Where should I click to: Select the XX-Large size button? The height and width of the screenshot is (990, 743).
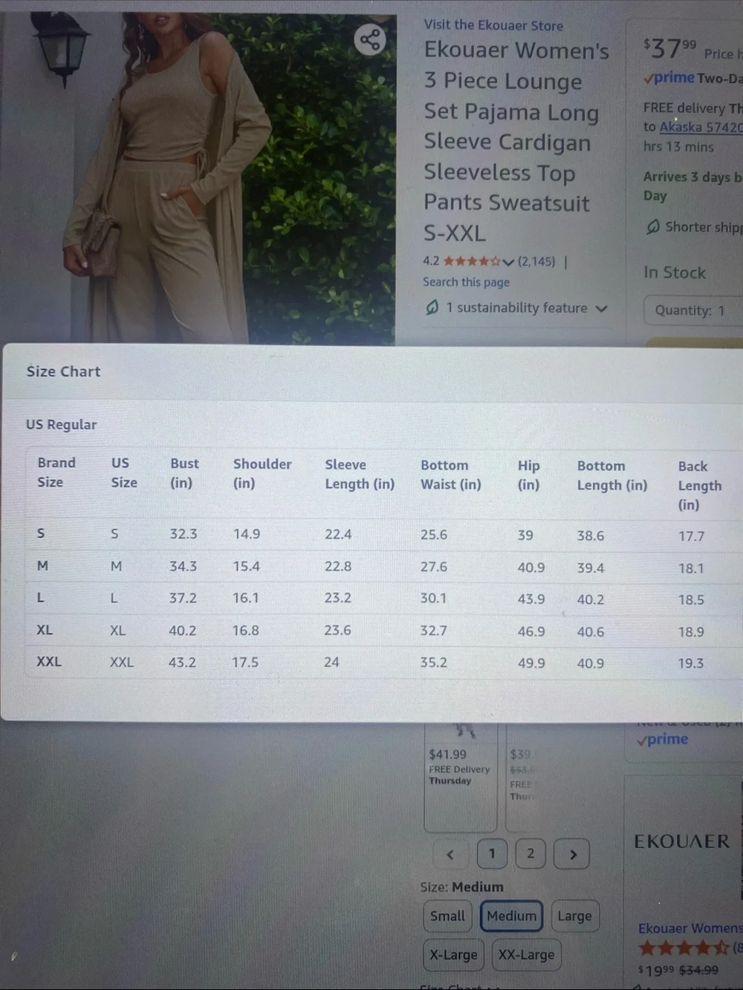pos(526,955)
